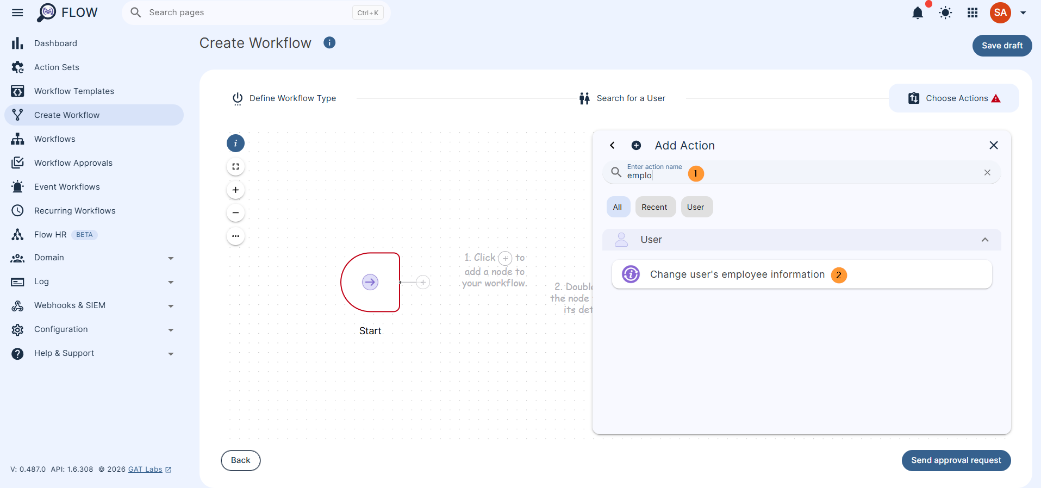Select the All filter chip
The image size is (1041, 488).
click(618, 207)
